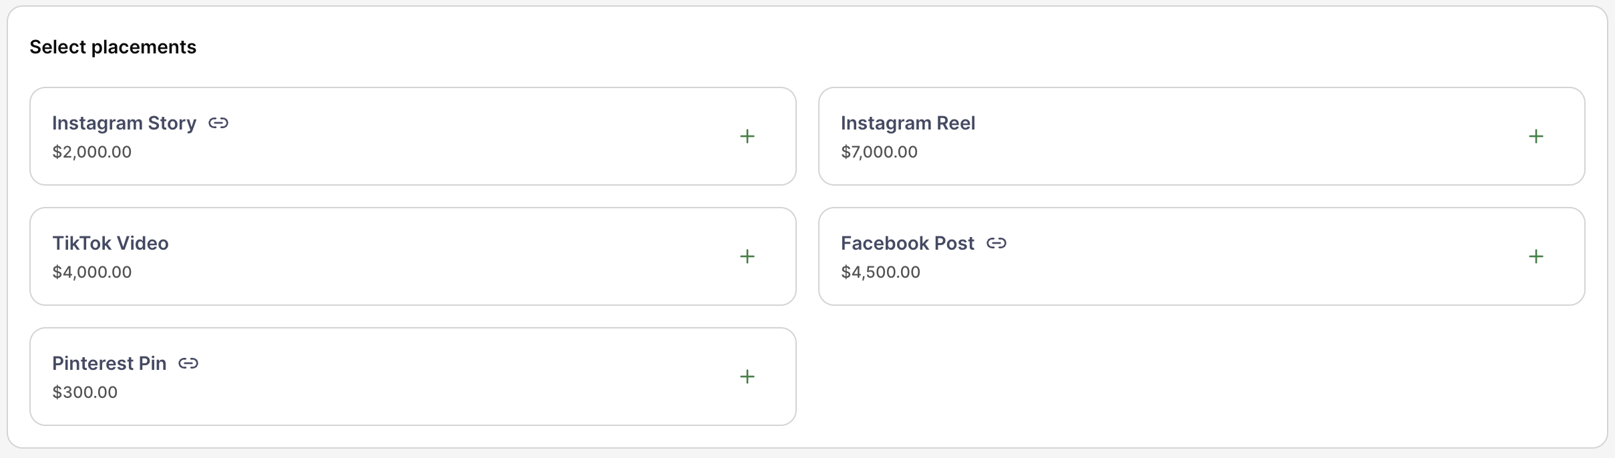1615x458 pixels.
Task: Choose the TikTok Video title
Action: (110, 243)
